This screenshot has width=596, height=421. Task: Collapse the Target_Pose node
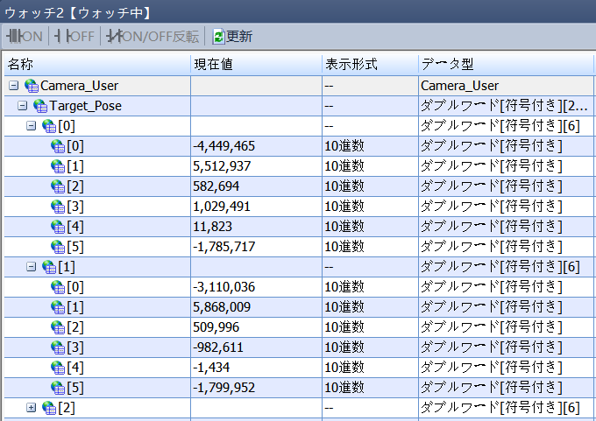[22, 106]
